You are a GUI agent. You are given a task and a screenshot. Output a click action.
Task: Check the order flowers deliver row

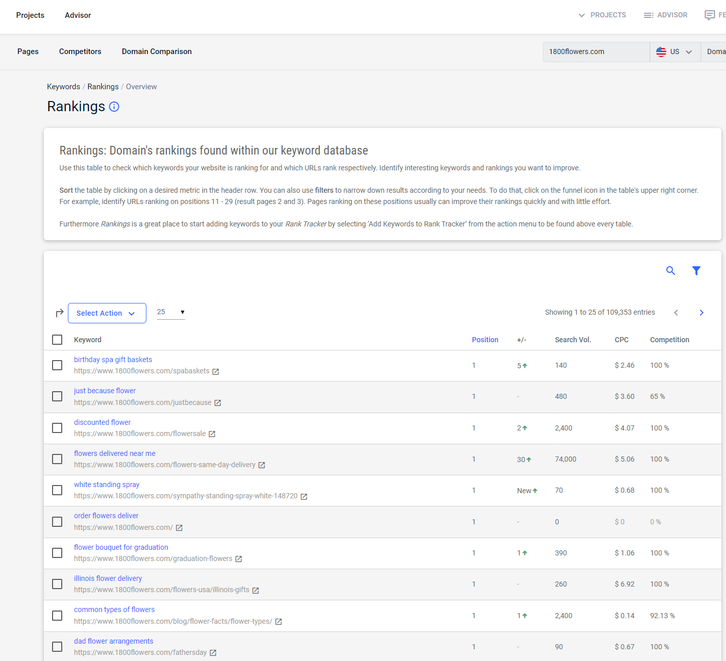click(57, 522)
